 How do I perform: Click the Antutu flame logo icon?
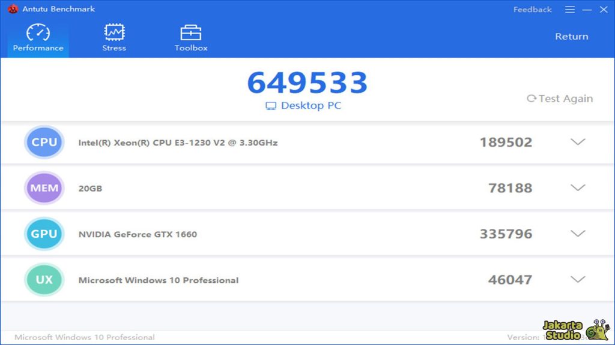[13, 9]
